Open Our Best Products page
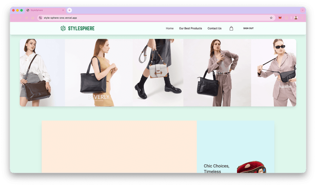The image size is (316, 186). [x=190, y=28]
